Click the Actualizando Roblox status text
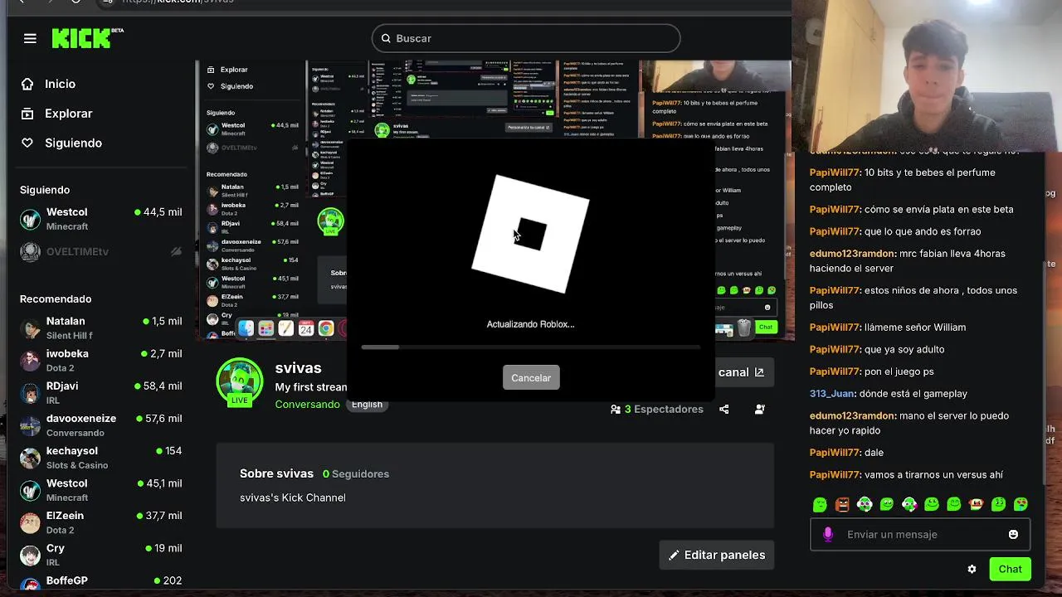Screen dimensions: 1062x597 (530, 324)
